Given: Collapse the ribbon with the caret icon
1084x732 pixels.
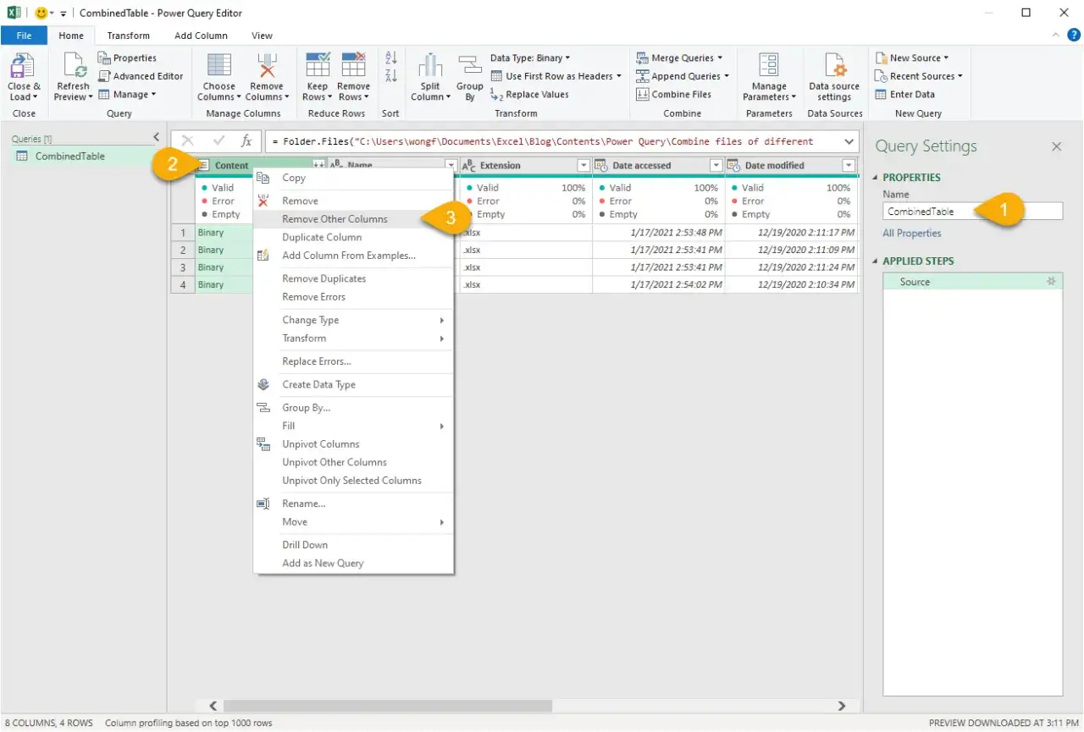Looking at the screenshot, I should pyautogui.click(x=1055, y=36).
